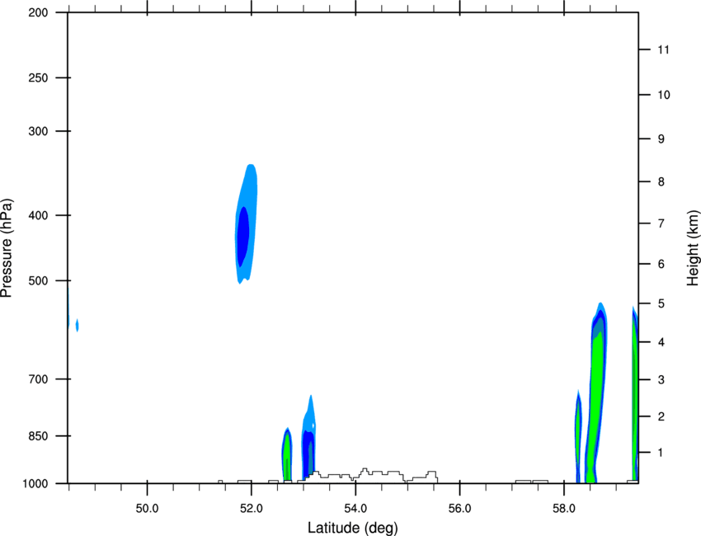Click the small green column near 52.7 latitude

click(287, 456)
